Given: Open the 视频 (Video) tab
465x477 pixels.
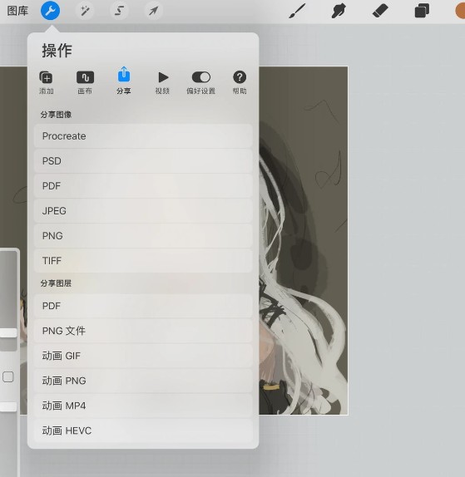Looking at the screenshot, I should [162, 82].
